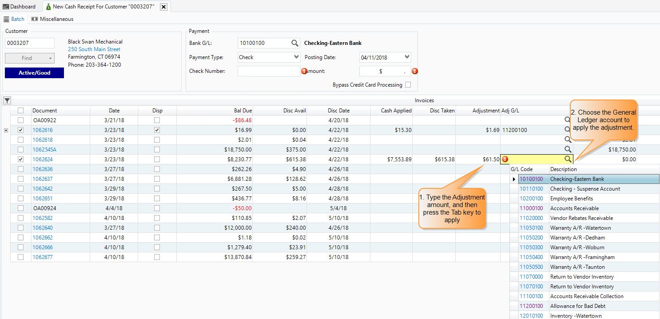This screenshot has height=319, width=660.
Task: Check the Disp box for invoice 1062624
Action: (157, 159)
